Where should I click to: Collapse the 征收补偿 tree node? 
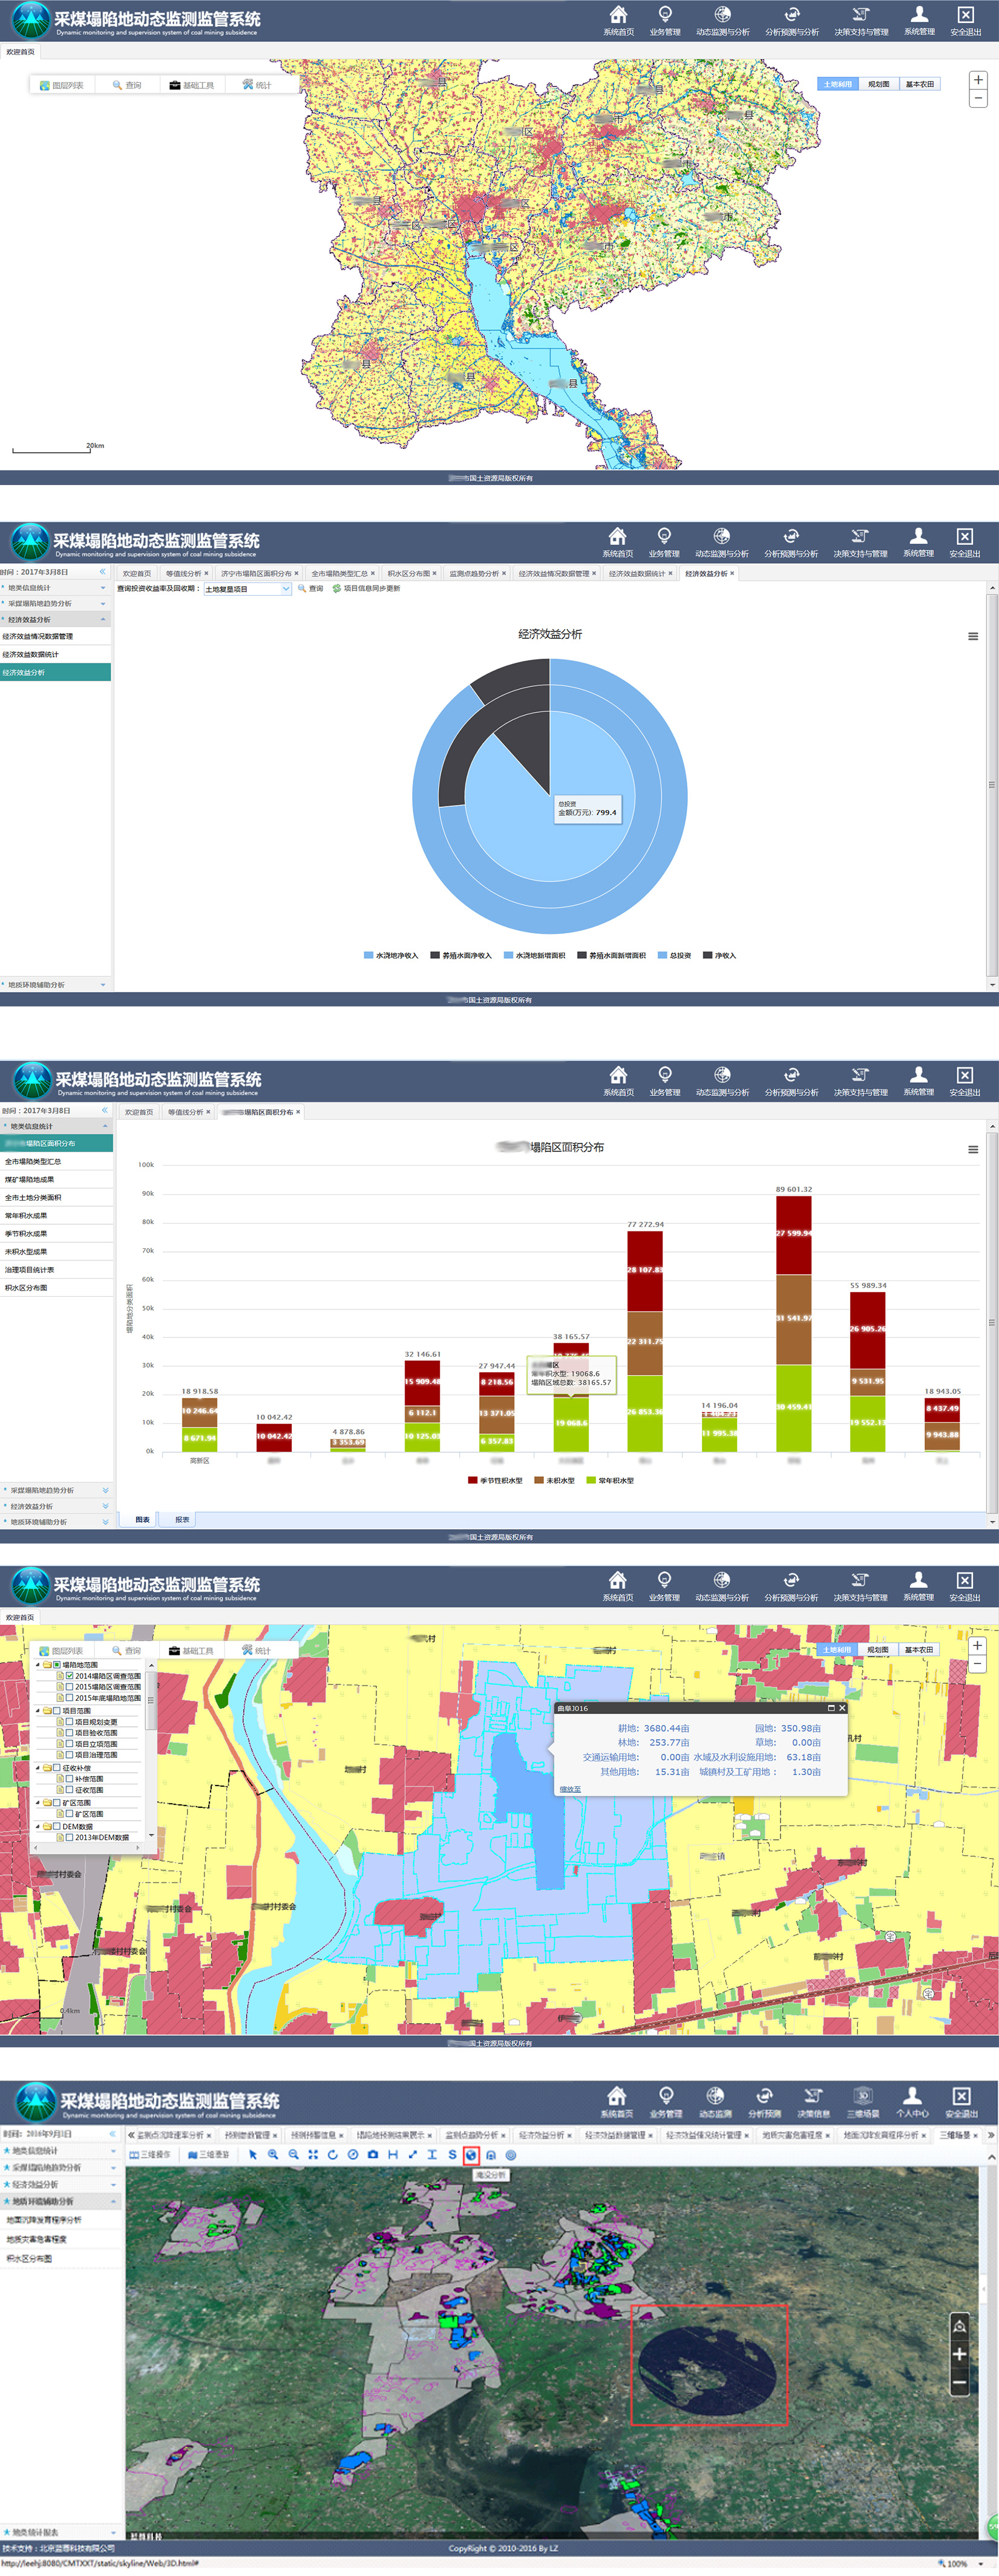click(x=38, y=1768)
